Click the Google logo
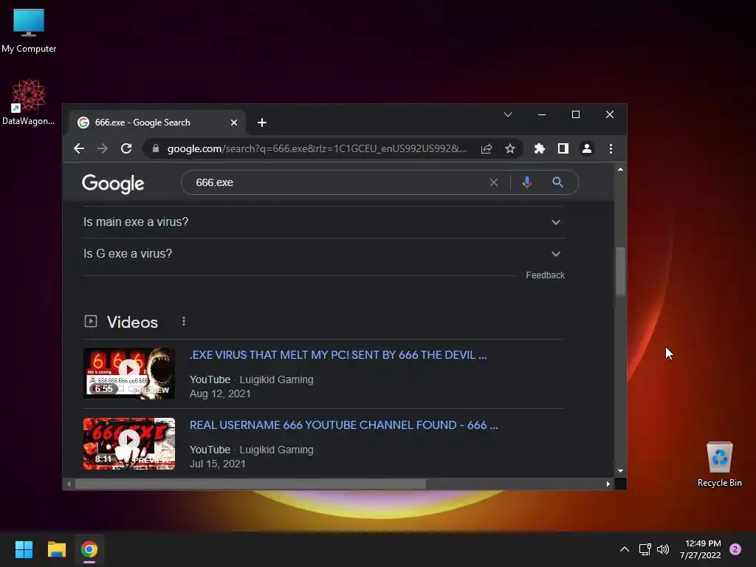The width and height of the screenshot is (756, 567). [x=113, y=183]
